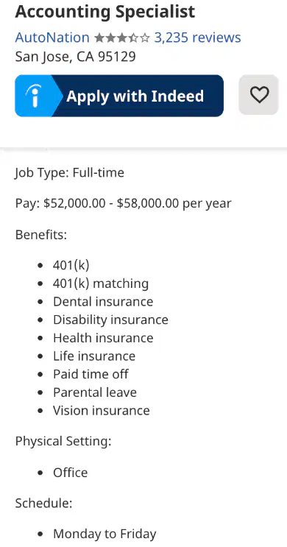Screen dimensions: 287x547
Task: Click the Vision insurance list item
Action: click(x=102, y=410)
